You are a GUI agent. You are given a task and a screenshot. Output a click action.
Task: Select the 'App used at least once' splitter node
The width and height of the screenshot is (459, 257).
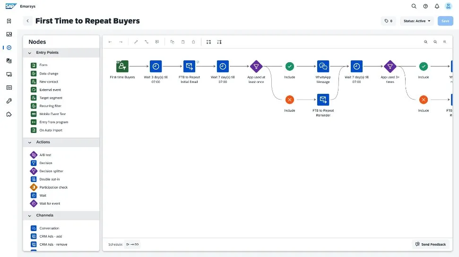(x=256, y=66)
